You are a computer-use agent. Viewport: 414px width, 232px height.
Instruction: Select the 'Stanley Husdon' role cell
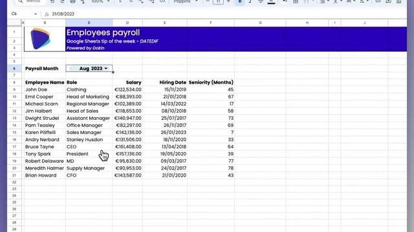coord(89,139)
